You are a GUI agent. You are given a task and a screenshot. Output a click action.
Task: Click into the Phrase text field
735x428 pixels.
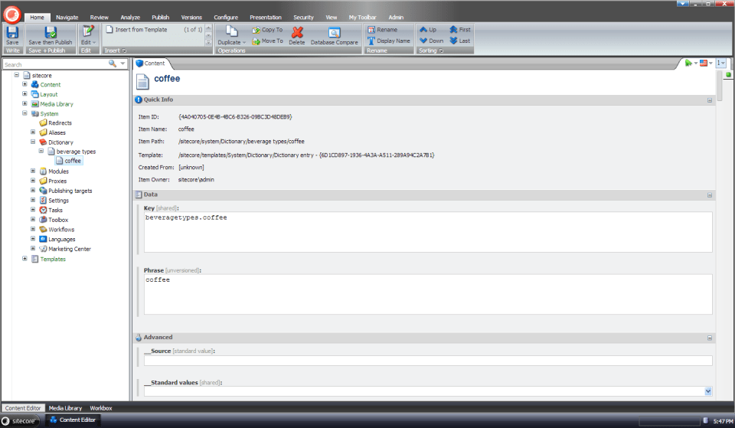(427, 295)
